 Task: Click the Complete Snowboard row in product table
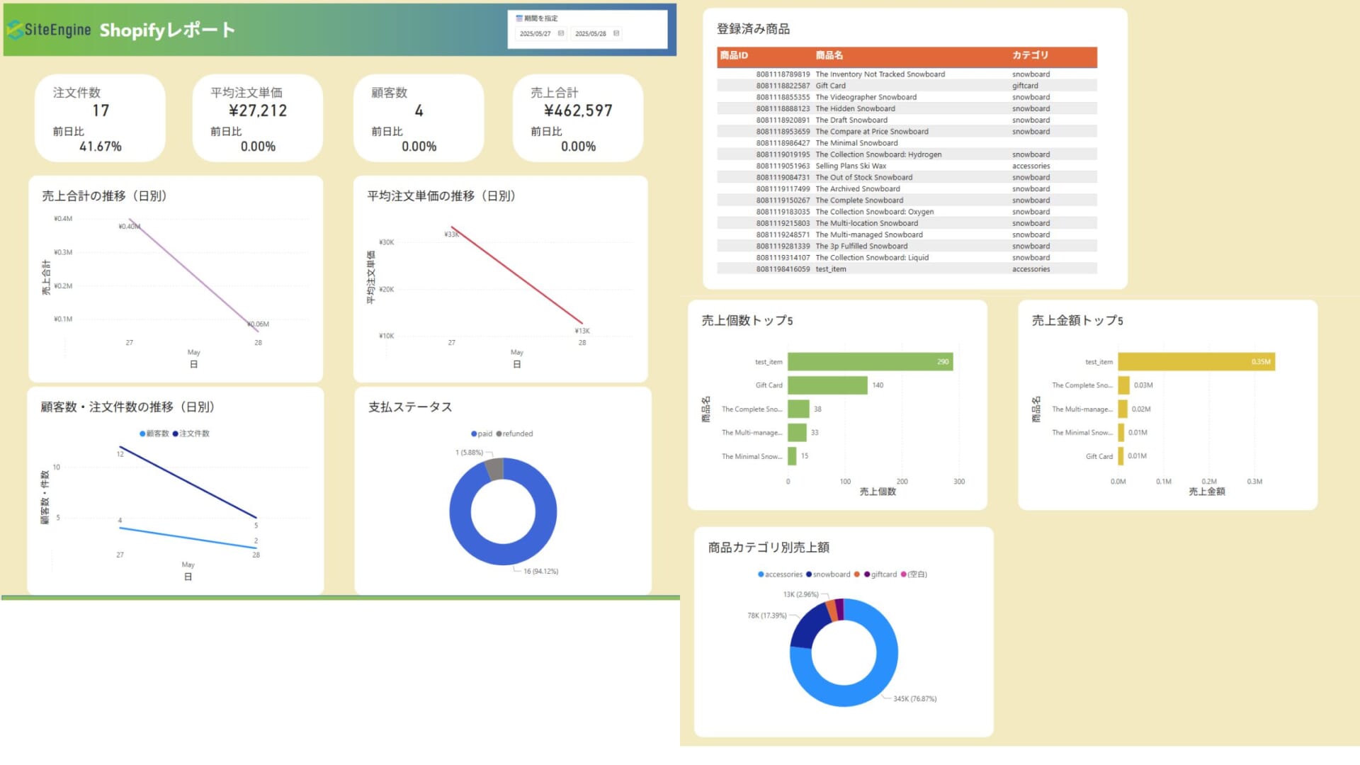907,200
